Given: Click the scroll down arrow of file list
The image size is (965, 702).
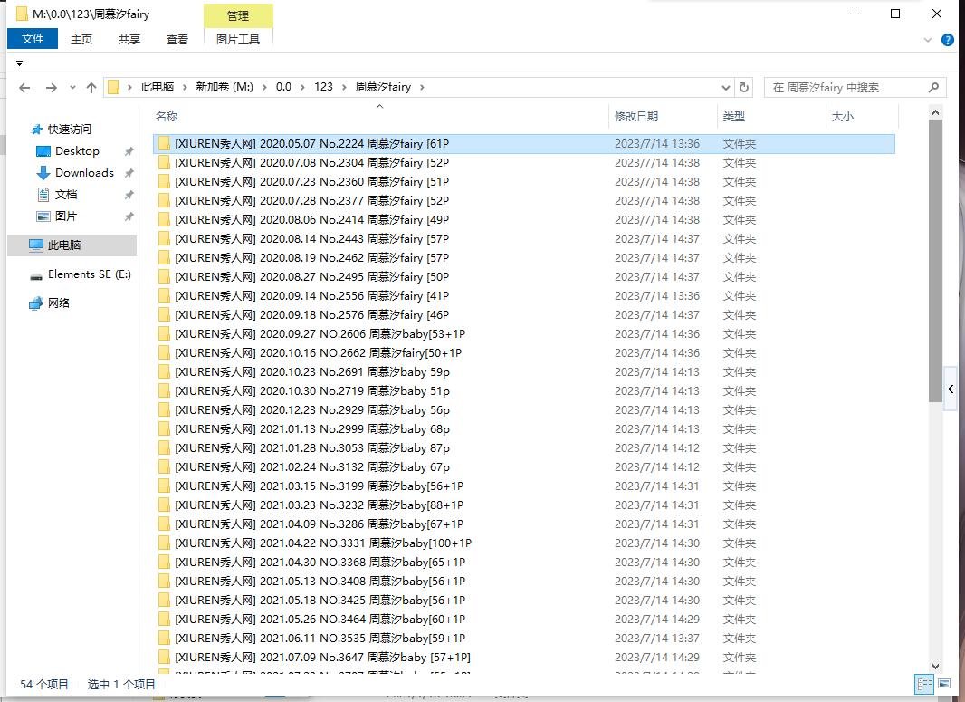Looking at the screenshot, I should (935, 667).
